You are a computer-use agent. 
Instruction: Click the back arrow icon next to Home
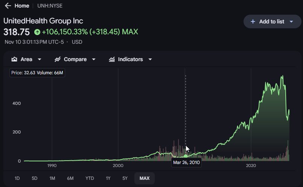8,6
